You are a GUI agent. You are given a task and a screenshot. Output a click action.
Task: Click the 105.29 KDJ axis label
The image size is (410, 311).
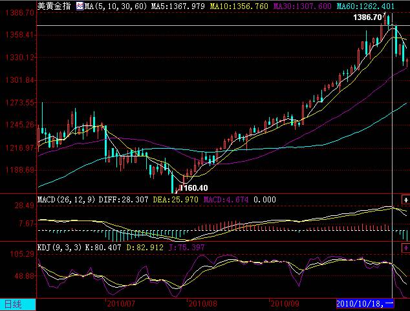(22, 253)
